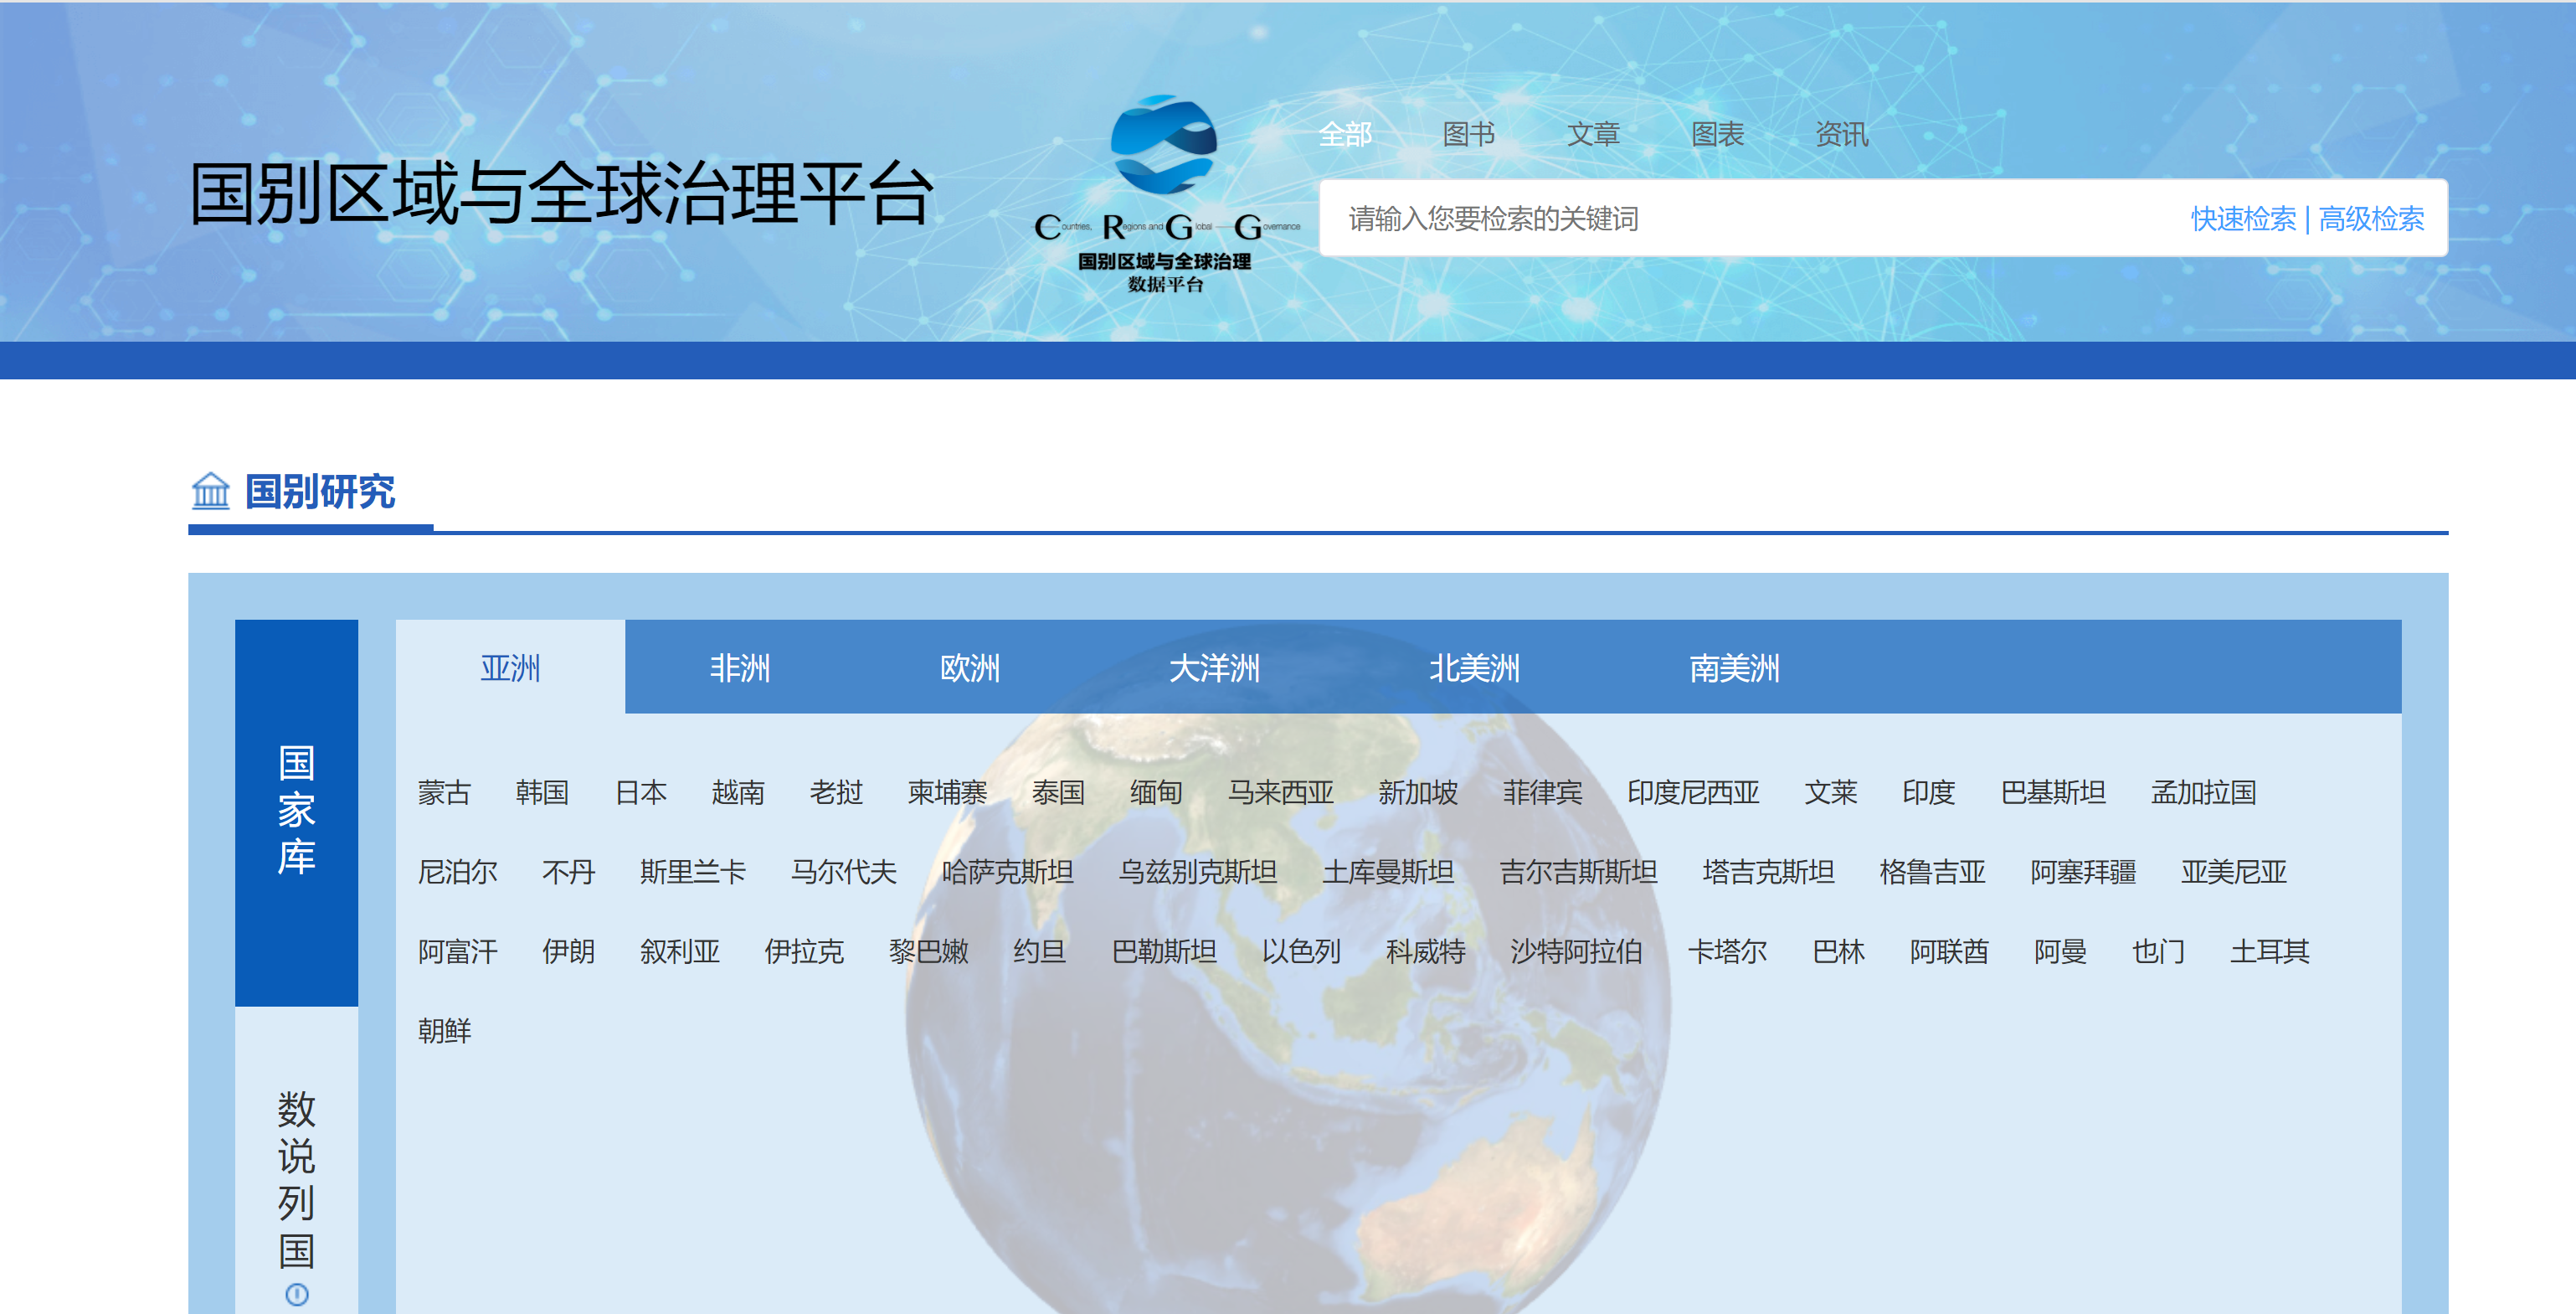This screenshot has width=2576, height=1314.
Task: Open the 文莱 country link
Action: 1830,793
